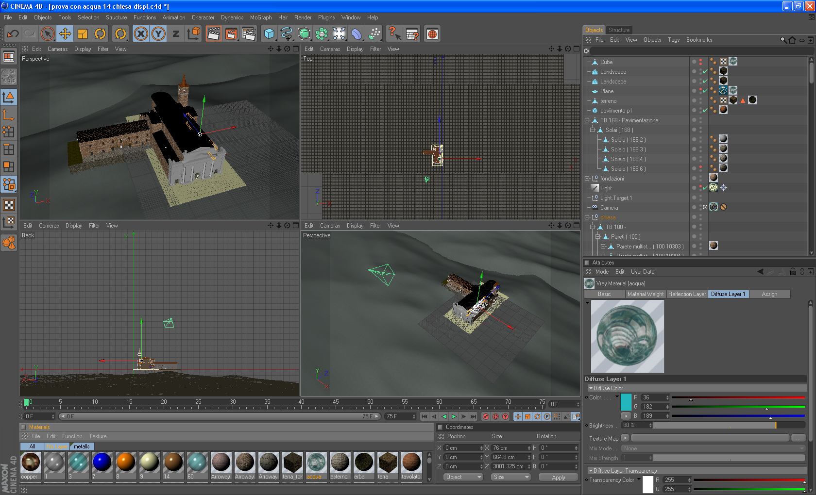Click the Go to Start playback button

click(x=425, y=416)
